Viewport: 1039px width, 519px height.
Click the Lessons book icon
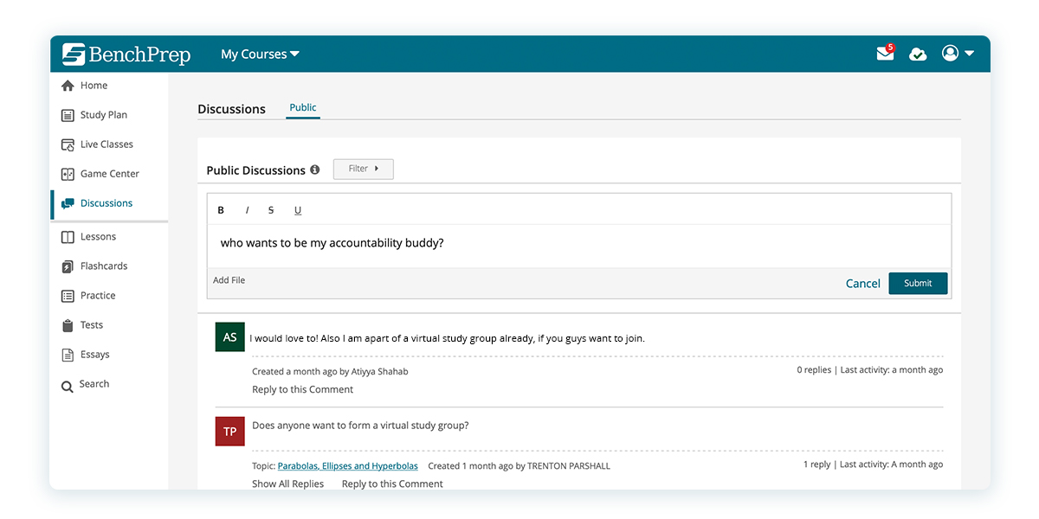(x=68, y=237)
